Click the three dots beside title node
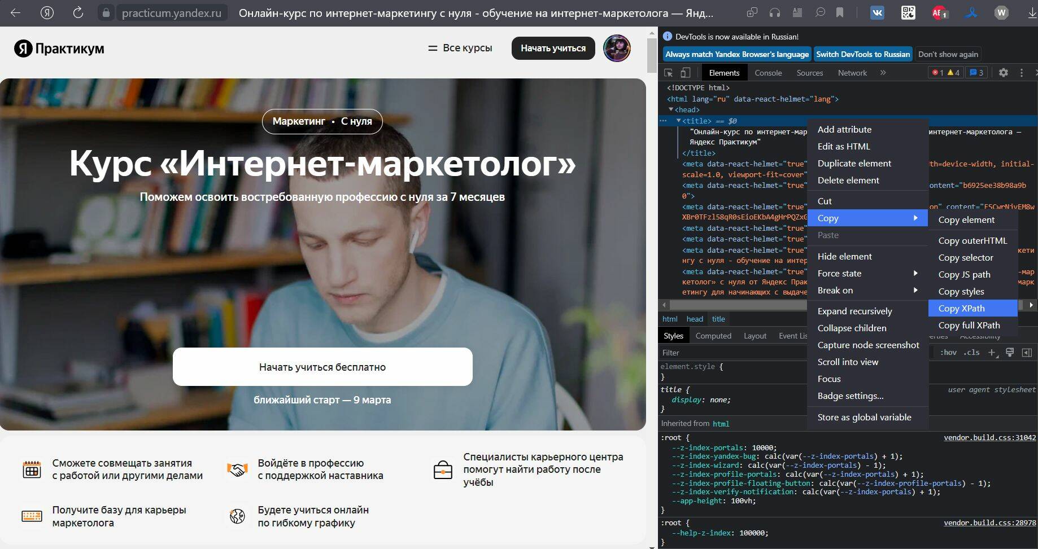Image resolution: width=1038 pixels, height=549 pixels. click(664, 121)
